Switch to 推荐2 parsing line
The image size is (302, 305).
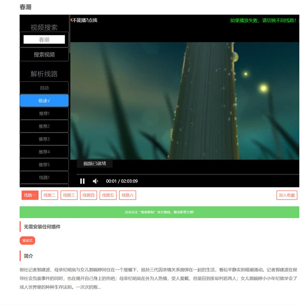tap(44, 126)
